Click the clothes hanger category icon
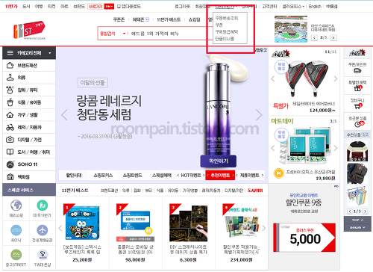This screenshot has width=373, height=272. [x=10, y=78]
